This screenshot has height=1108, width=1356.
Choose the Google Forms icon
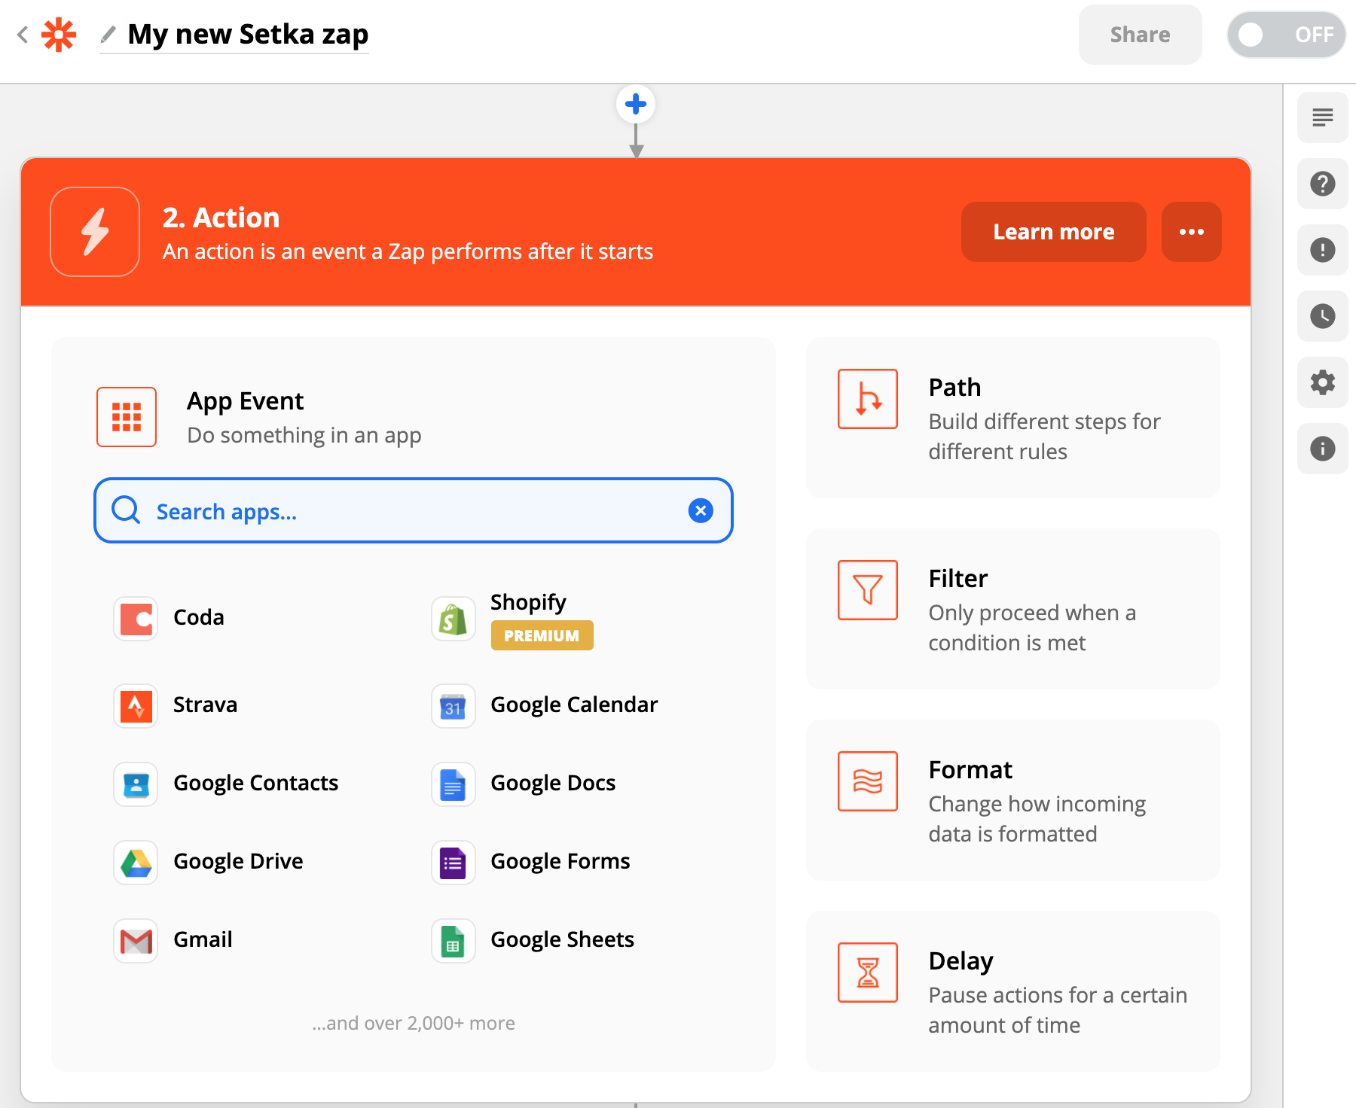click(x=453, y=863)
